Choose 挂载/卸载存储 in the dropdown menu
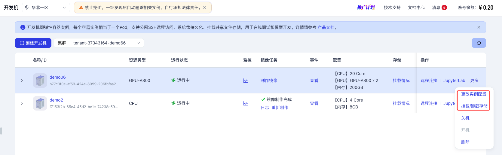This screenshot has width=502, height=155. tap(474, 106)
